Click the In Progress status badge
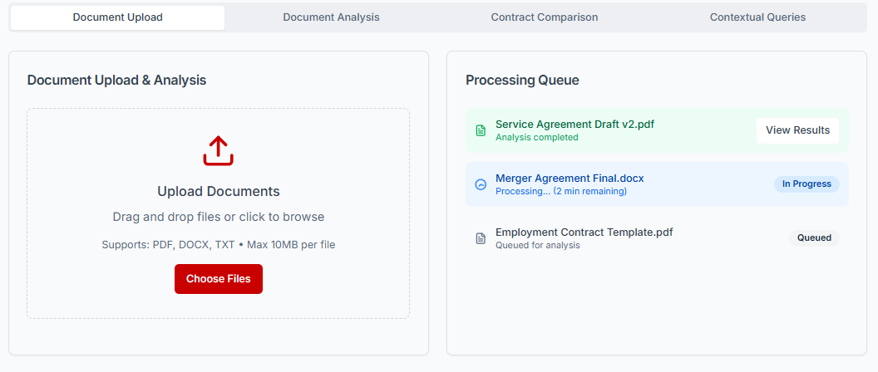878x372 pixels. coord(806,184)
